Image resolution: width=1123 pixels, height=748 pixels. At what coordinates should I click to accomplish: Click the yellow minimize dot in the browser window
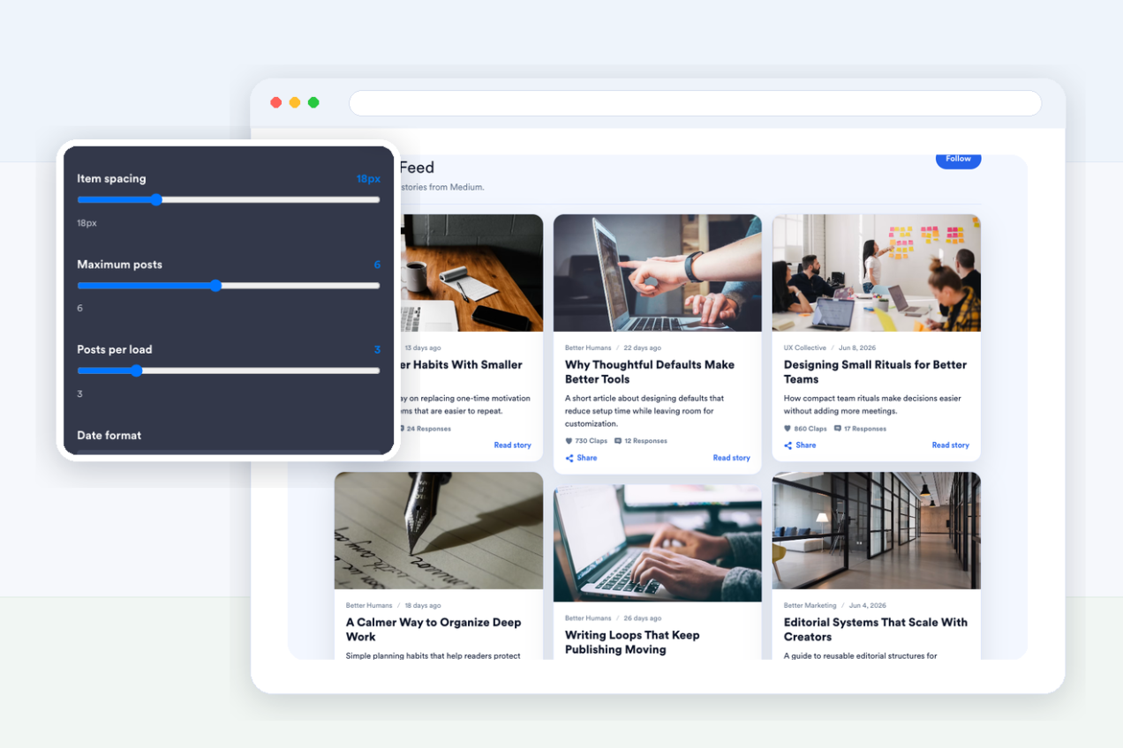295,102
